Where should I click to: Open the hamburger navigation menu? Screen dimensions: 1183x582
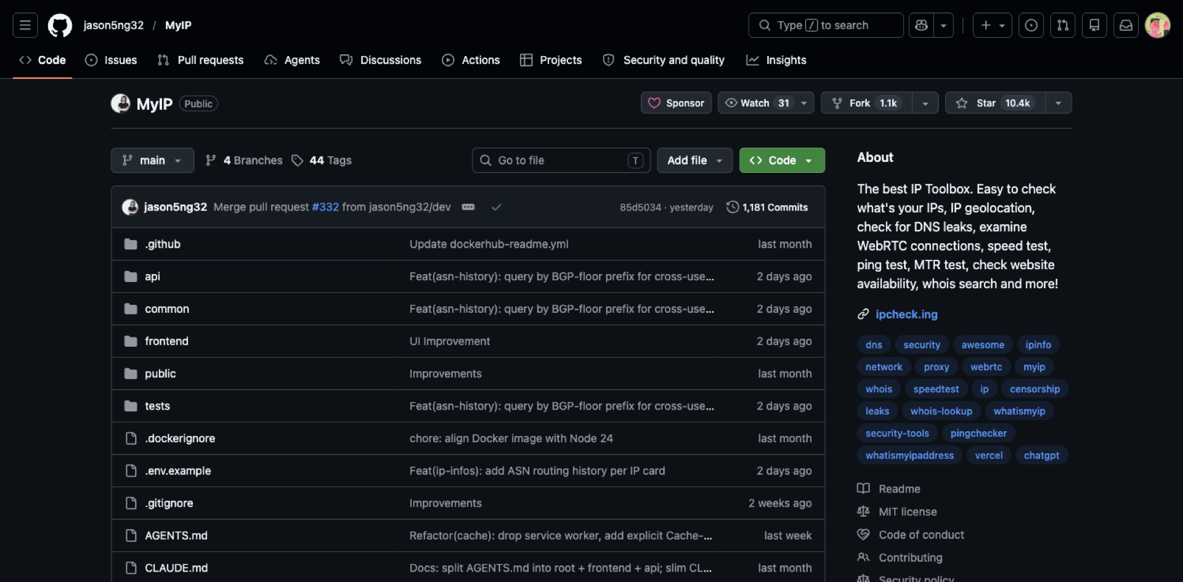point(25,25)
